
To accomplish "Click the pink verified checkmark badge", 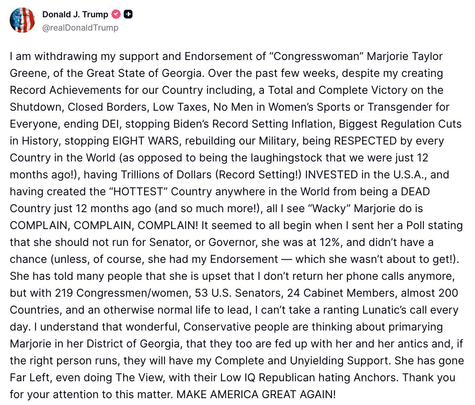I will coord(116,14).
